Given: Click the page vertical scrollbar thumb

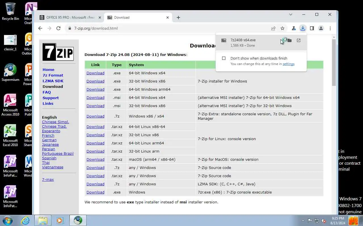Looking at the screenshot, I should pyautogui.click(x=334, y=62).
